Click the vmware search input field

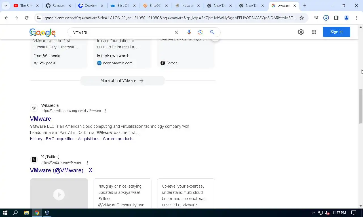click(x=122, y=32)
